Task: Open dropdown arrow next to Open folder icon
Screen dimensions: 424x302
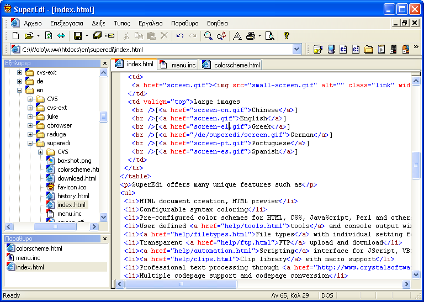Action: (x=38, y=36)
